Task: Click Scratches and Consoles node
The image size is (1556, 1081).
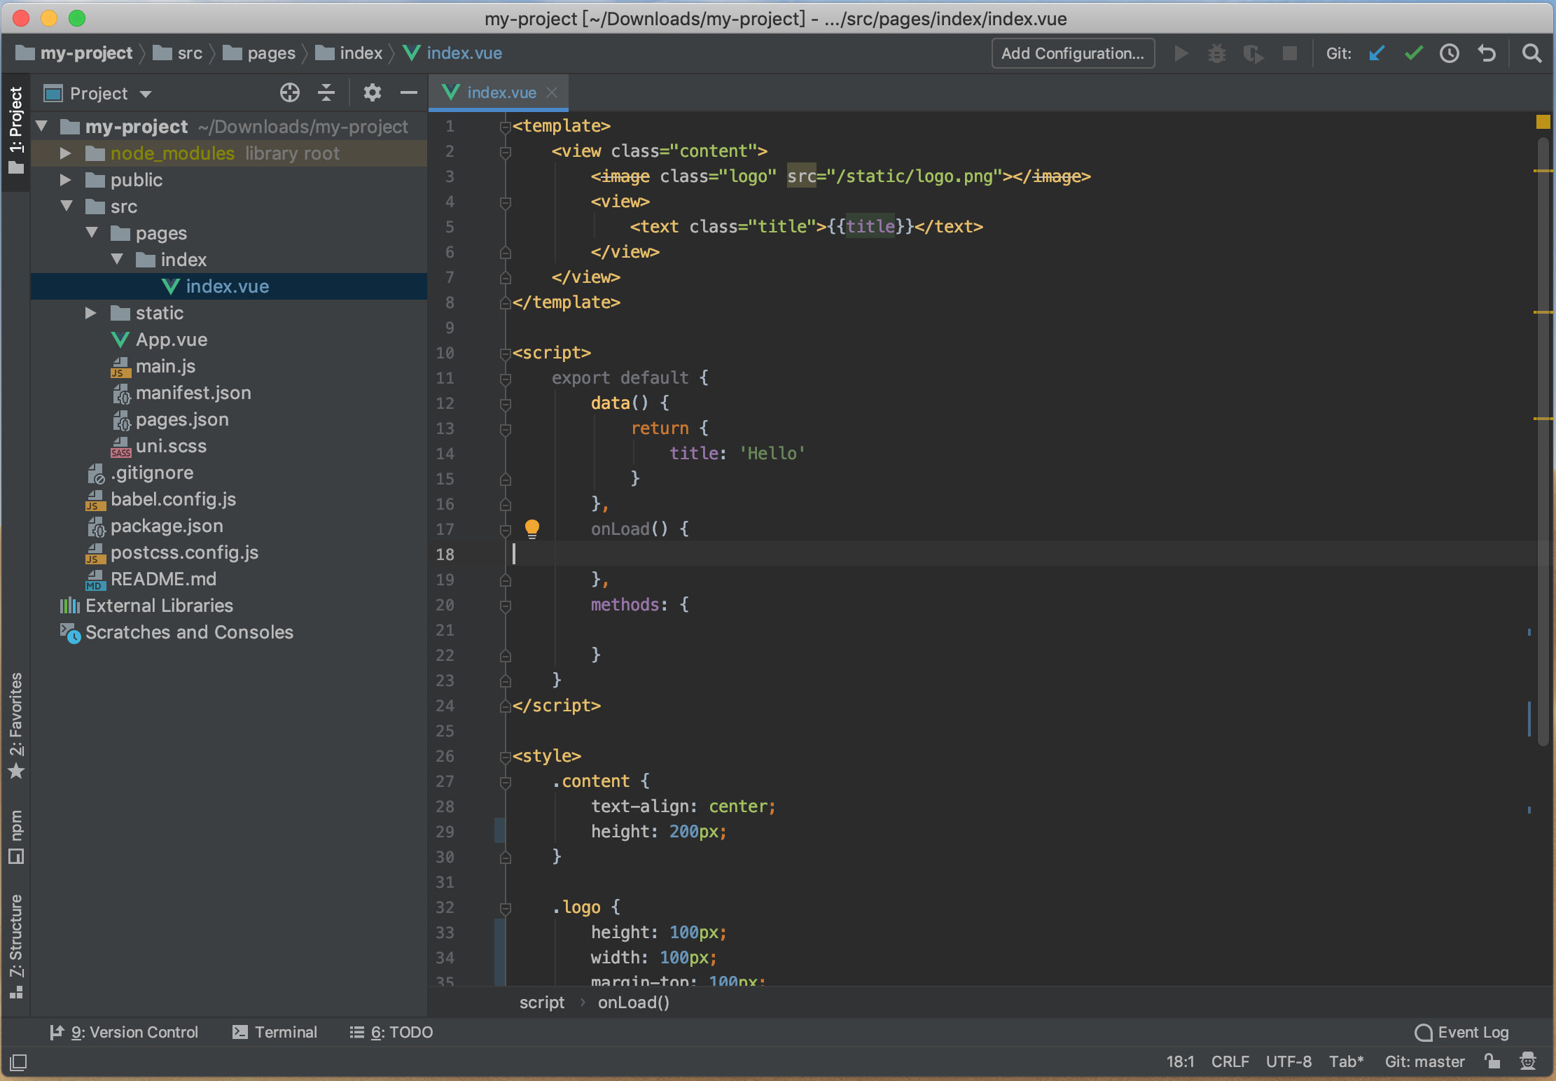Action: coord(189,632)
